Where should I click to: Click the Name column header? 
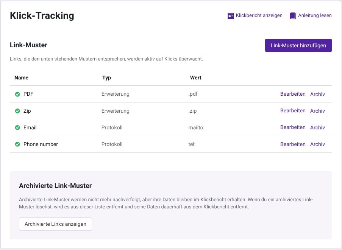point(21,78)
